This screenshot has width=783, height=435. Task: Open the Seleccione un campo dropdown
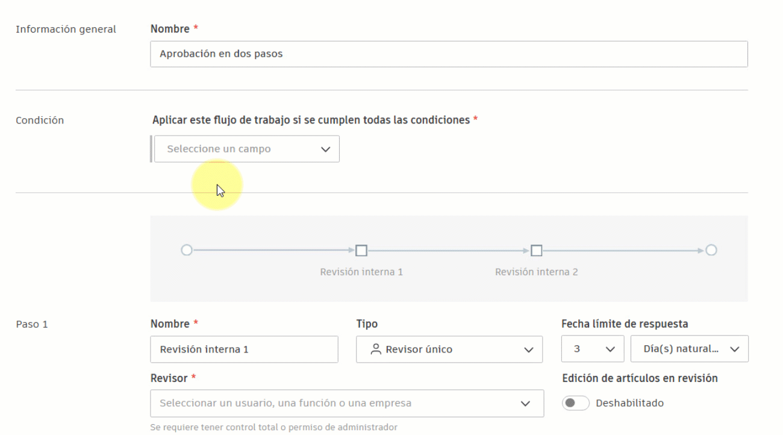247,149
